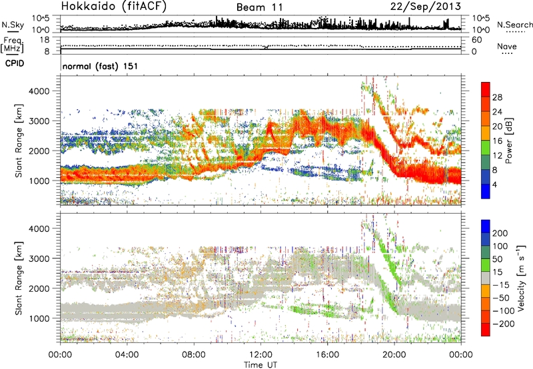The image size is (533, 369).
Task: Click the "12" power colorbar label
Action: (x=497, y=156)
